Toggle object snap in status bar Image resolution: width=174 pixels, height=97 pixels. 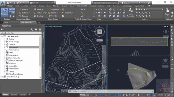coord(114,95)
